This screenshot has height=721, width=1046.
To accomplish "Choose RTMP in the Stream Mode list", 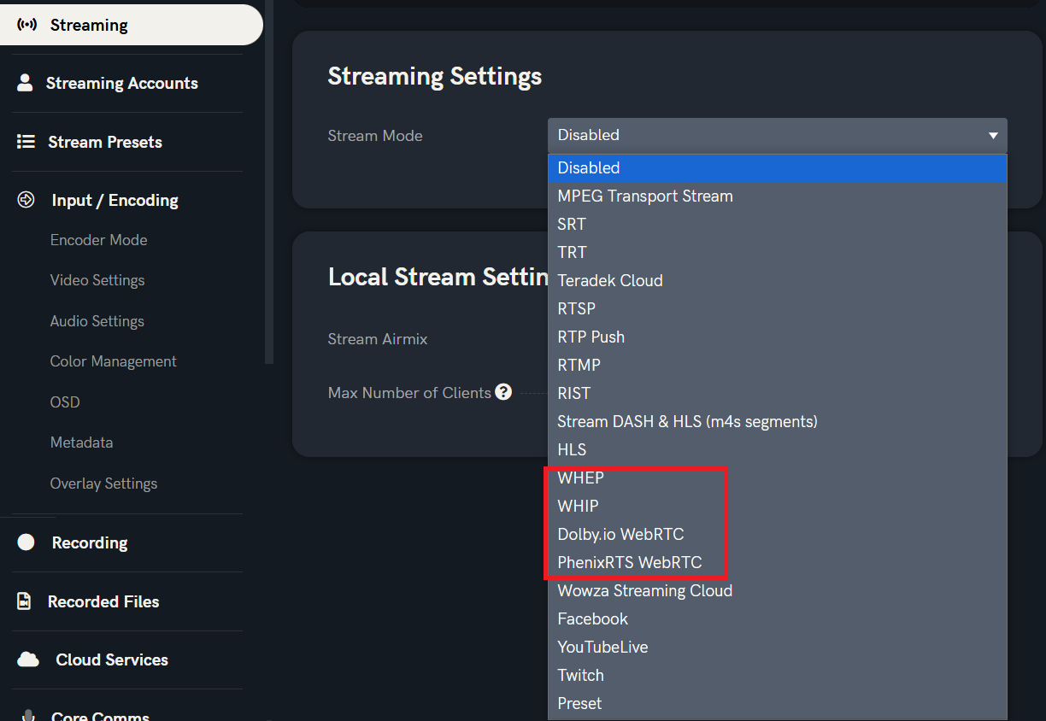I will click(x=579, y=365).
